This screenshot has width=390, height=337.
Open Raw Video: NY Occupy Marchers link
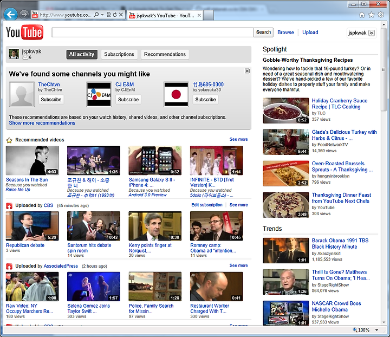29,308
